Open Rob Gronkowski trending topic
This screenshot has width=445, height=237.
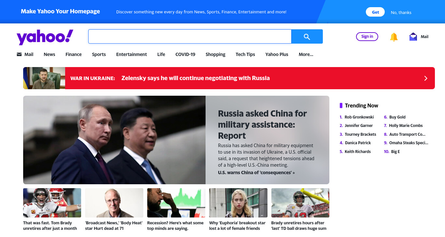359,117
